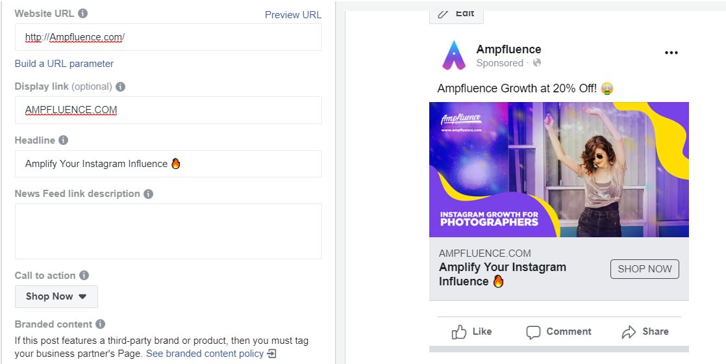Image resolution: width=726 pixels, height=364 pixels.
Task: Click the ad preview image thumbnail
Action: 558,170
